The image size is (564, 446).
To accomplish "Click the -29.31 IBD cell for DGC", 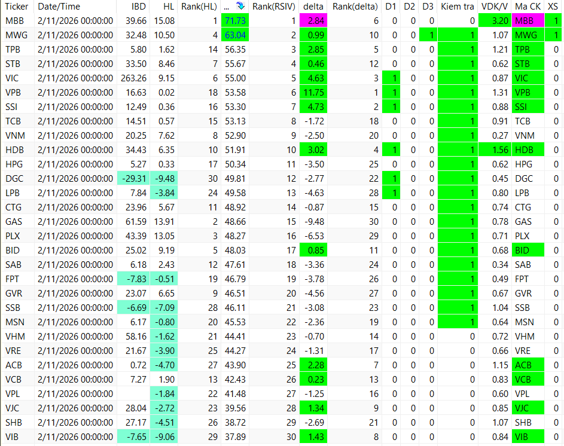I will (133, 178).
